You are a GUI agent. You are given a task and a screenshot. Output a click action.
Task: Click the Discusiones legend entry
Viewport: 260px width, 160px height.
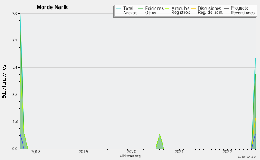[209, 8]
